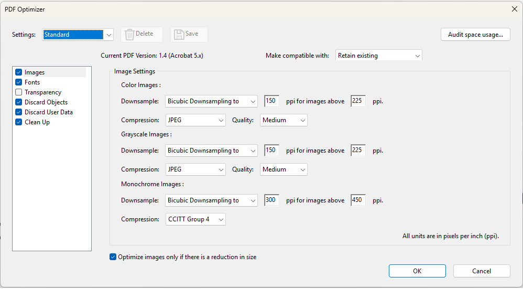Open Grayscale Images downsample method dropdown

point(211,151)
